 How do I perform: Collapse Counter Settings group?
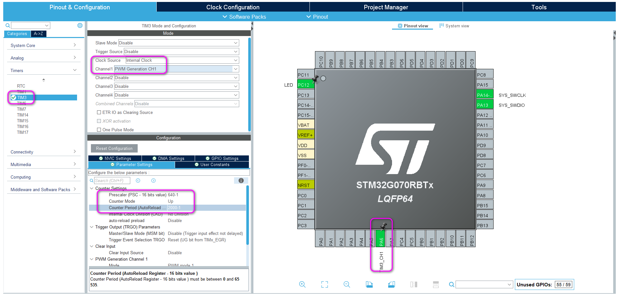click(x=92, y=188)
